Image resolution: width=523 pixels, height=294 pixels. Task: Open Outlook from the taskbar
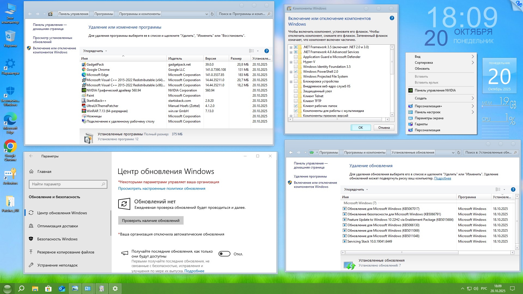point(62,289)
